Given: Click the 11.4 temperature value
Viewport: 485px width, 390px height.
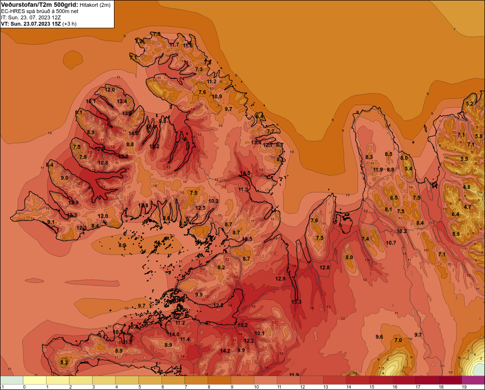Looking at the screenshot, I should (x=185, y=339).
